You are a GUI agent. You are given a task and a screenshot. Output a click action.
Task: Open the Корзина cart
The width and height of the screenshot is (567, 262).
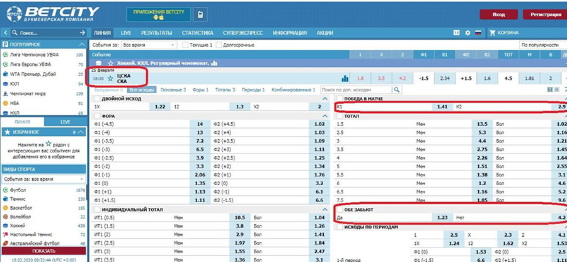click(x=505, y=33)
